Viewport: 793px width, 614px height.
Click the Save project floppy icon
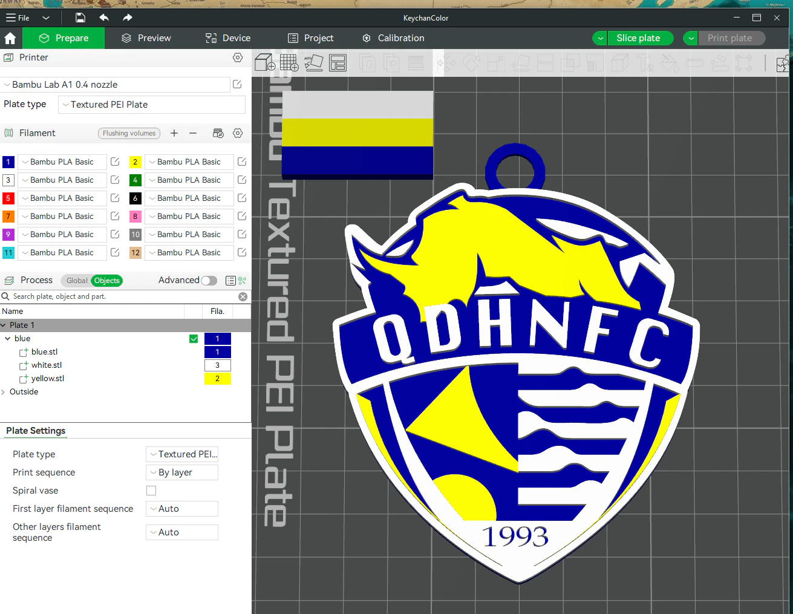(x=80, y=18)
